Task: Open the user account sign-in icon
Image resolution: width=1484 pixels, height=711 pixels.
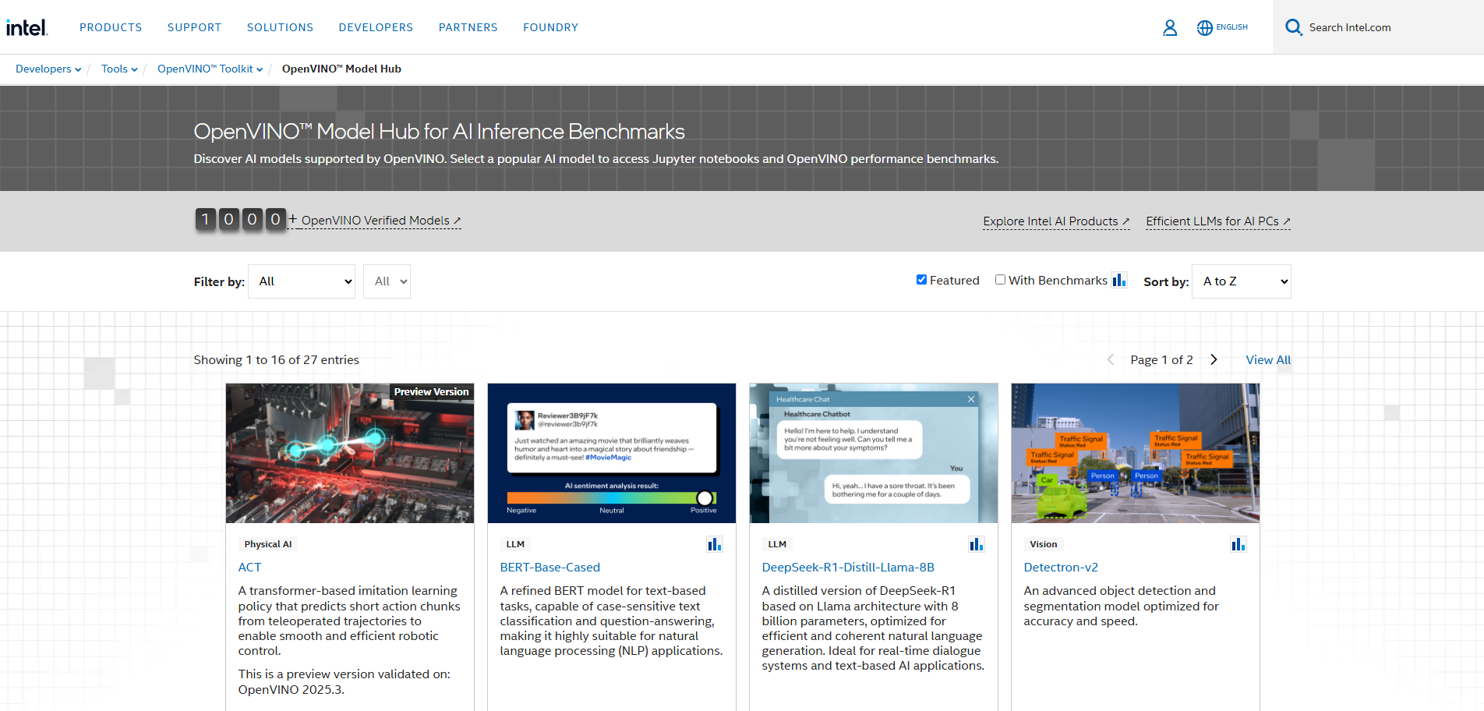Action: pos(1170,28)
